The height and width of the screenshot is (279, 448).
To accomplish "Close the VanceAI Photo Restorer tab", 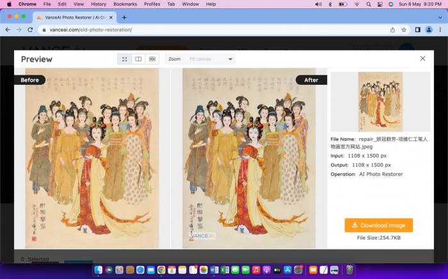I will pyautogui.click(x=111, y=17).
